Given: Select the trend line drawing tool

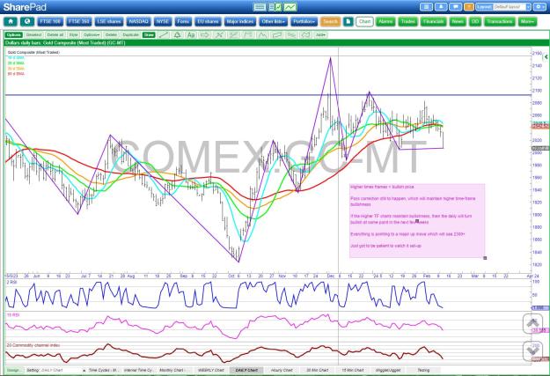Looking at the screenshot, I should [164, 34].
